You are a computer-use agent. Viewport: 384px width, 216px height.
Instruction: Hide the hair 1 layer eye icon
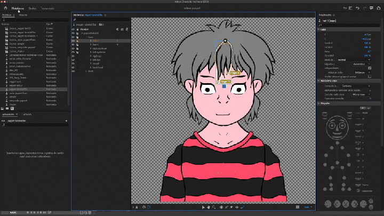click(x=74, y=44)
